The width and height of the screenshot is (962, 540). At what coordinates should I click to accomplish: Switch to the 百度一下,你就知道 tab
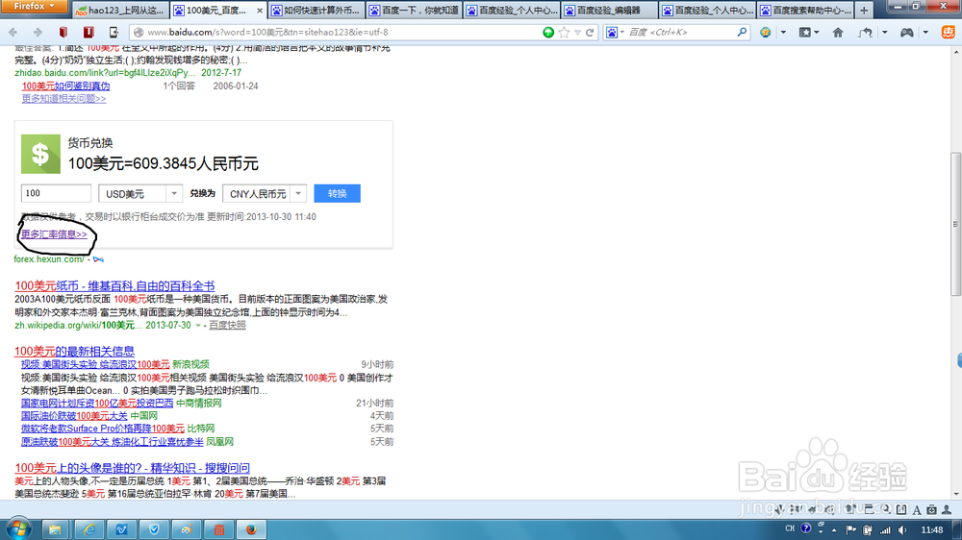pyautogui.click(x=414, y=11)
